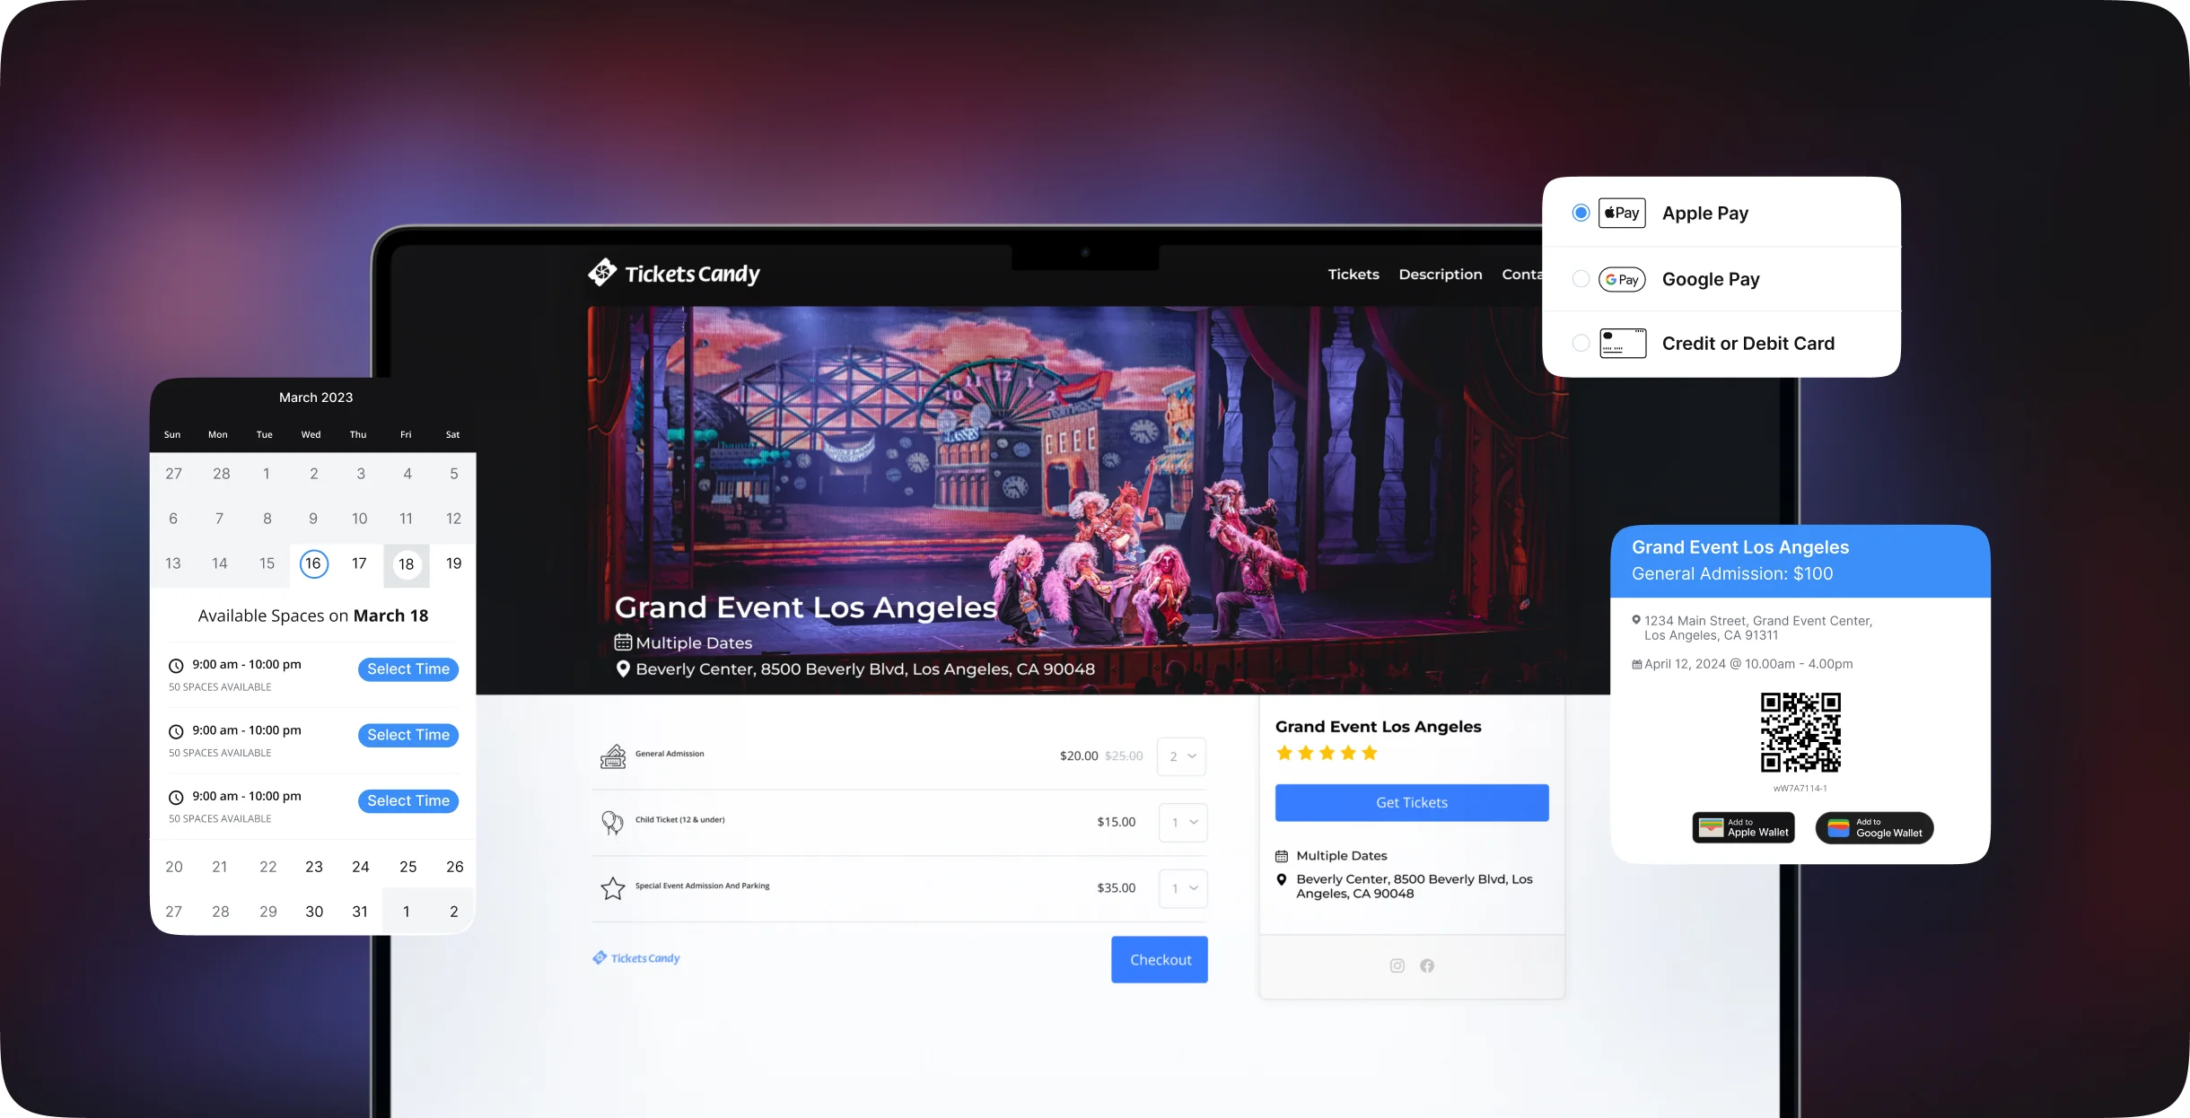Select Credit or Debit Card radio button
The width and height of the screenshot is (2190, 1118).
1580,344
